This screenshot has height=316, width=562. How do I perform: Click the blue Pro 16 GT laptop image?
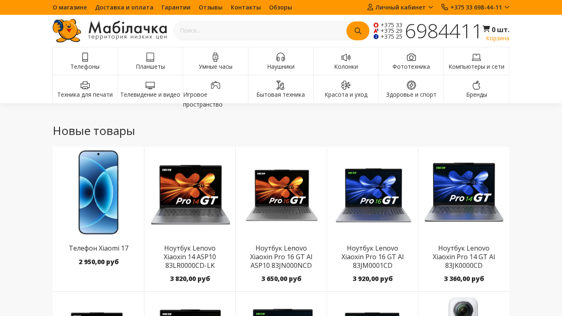click(x=373, y=195)
